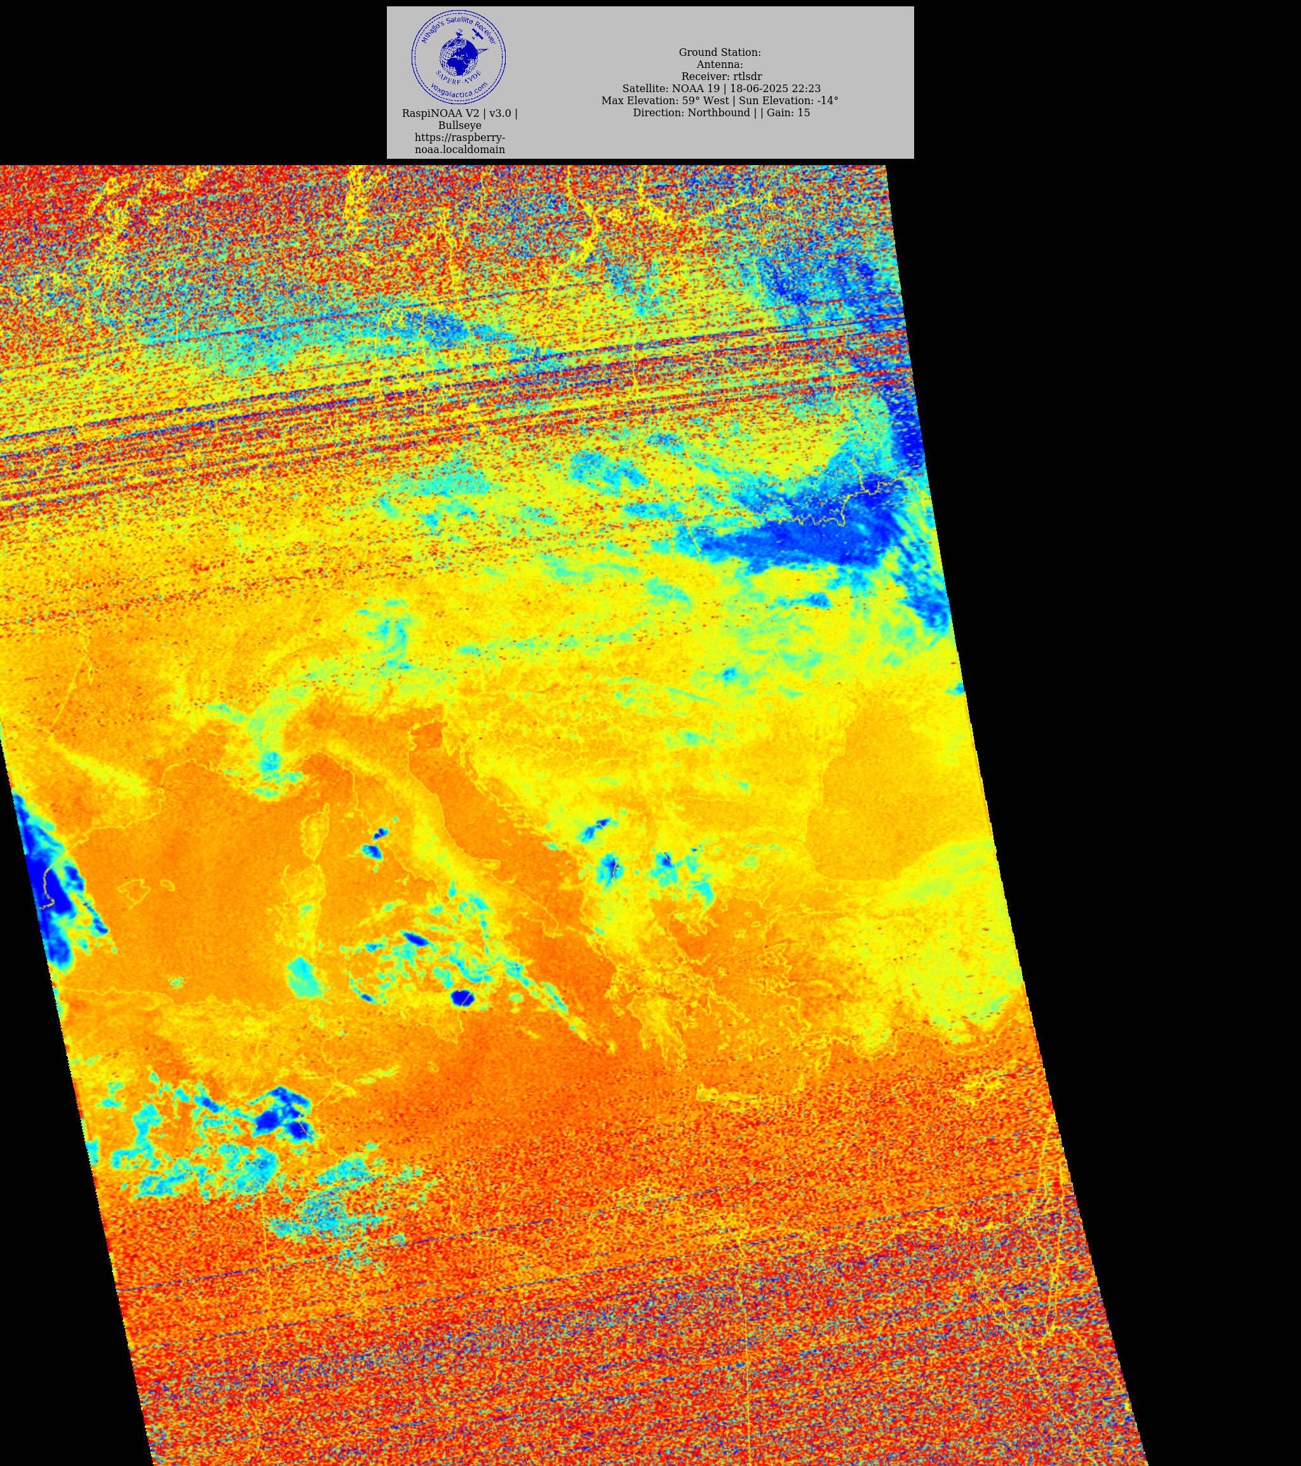Viewport: 1301px width, 1466px height.
Task: Open the https://raspberry-noaa.localdomain URL text
Action: tap(460, 144)
